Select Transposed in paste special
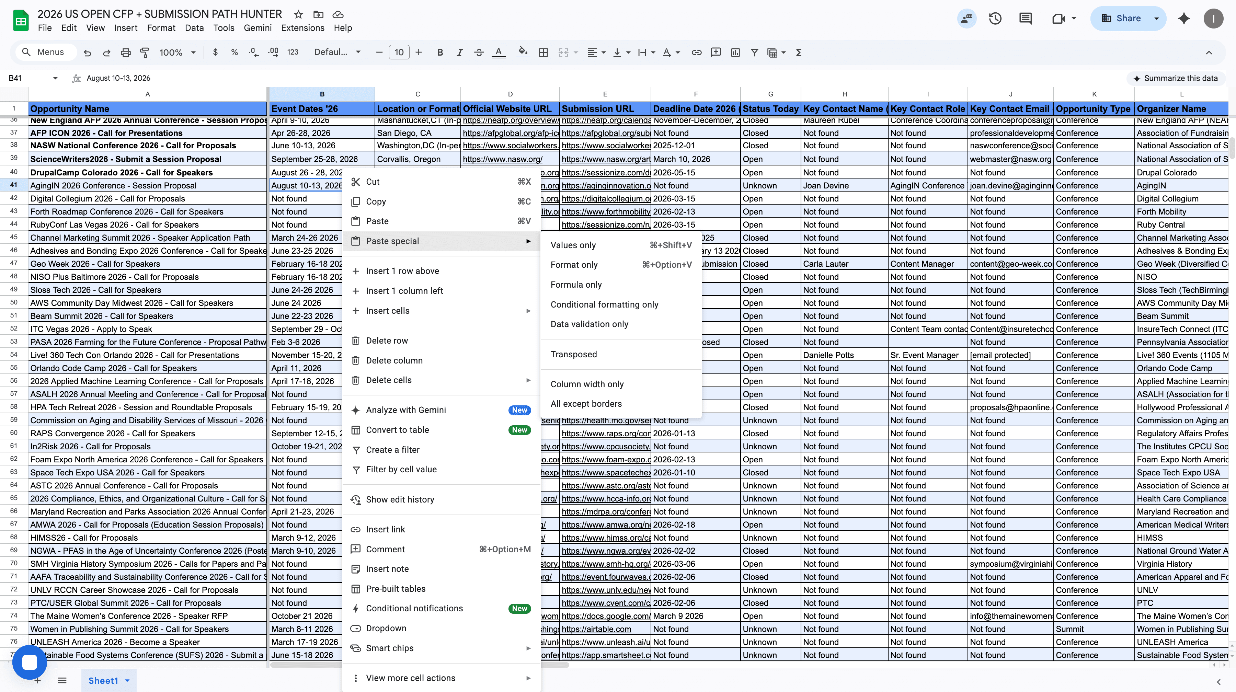Image resolution: width=1236 pixels, height=692 pixels. (x=621, y=354)
